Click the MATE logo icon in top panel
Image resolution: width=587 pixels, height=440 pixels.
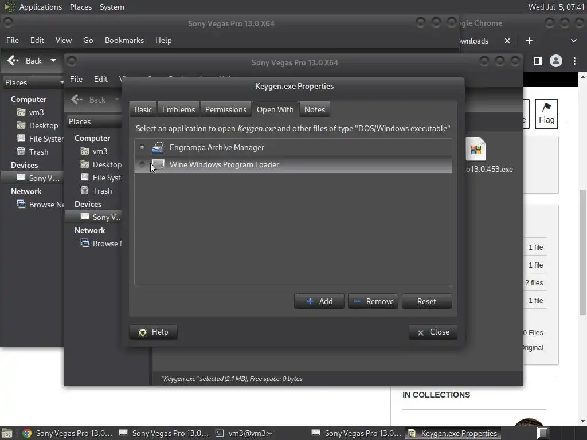pyautogui.click(x=9, y=7)
